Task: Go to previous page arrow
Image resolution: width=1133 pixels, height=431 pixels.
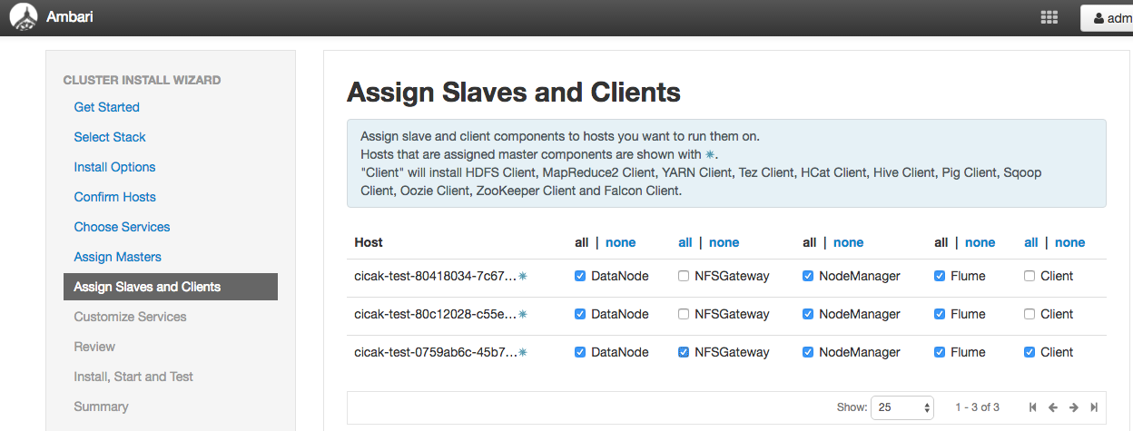Action: 1053,407
